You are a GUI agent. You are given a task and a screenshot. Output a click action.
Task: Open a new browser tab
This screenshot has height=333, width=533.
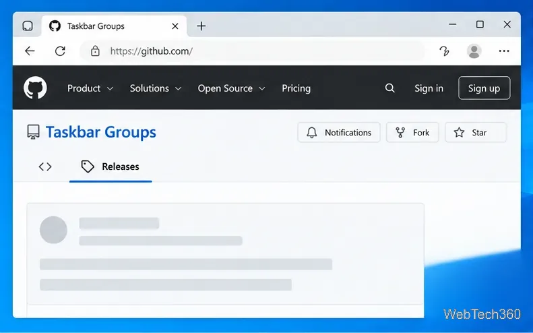(201, 26)
